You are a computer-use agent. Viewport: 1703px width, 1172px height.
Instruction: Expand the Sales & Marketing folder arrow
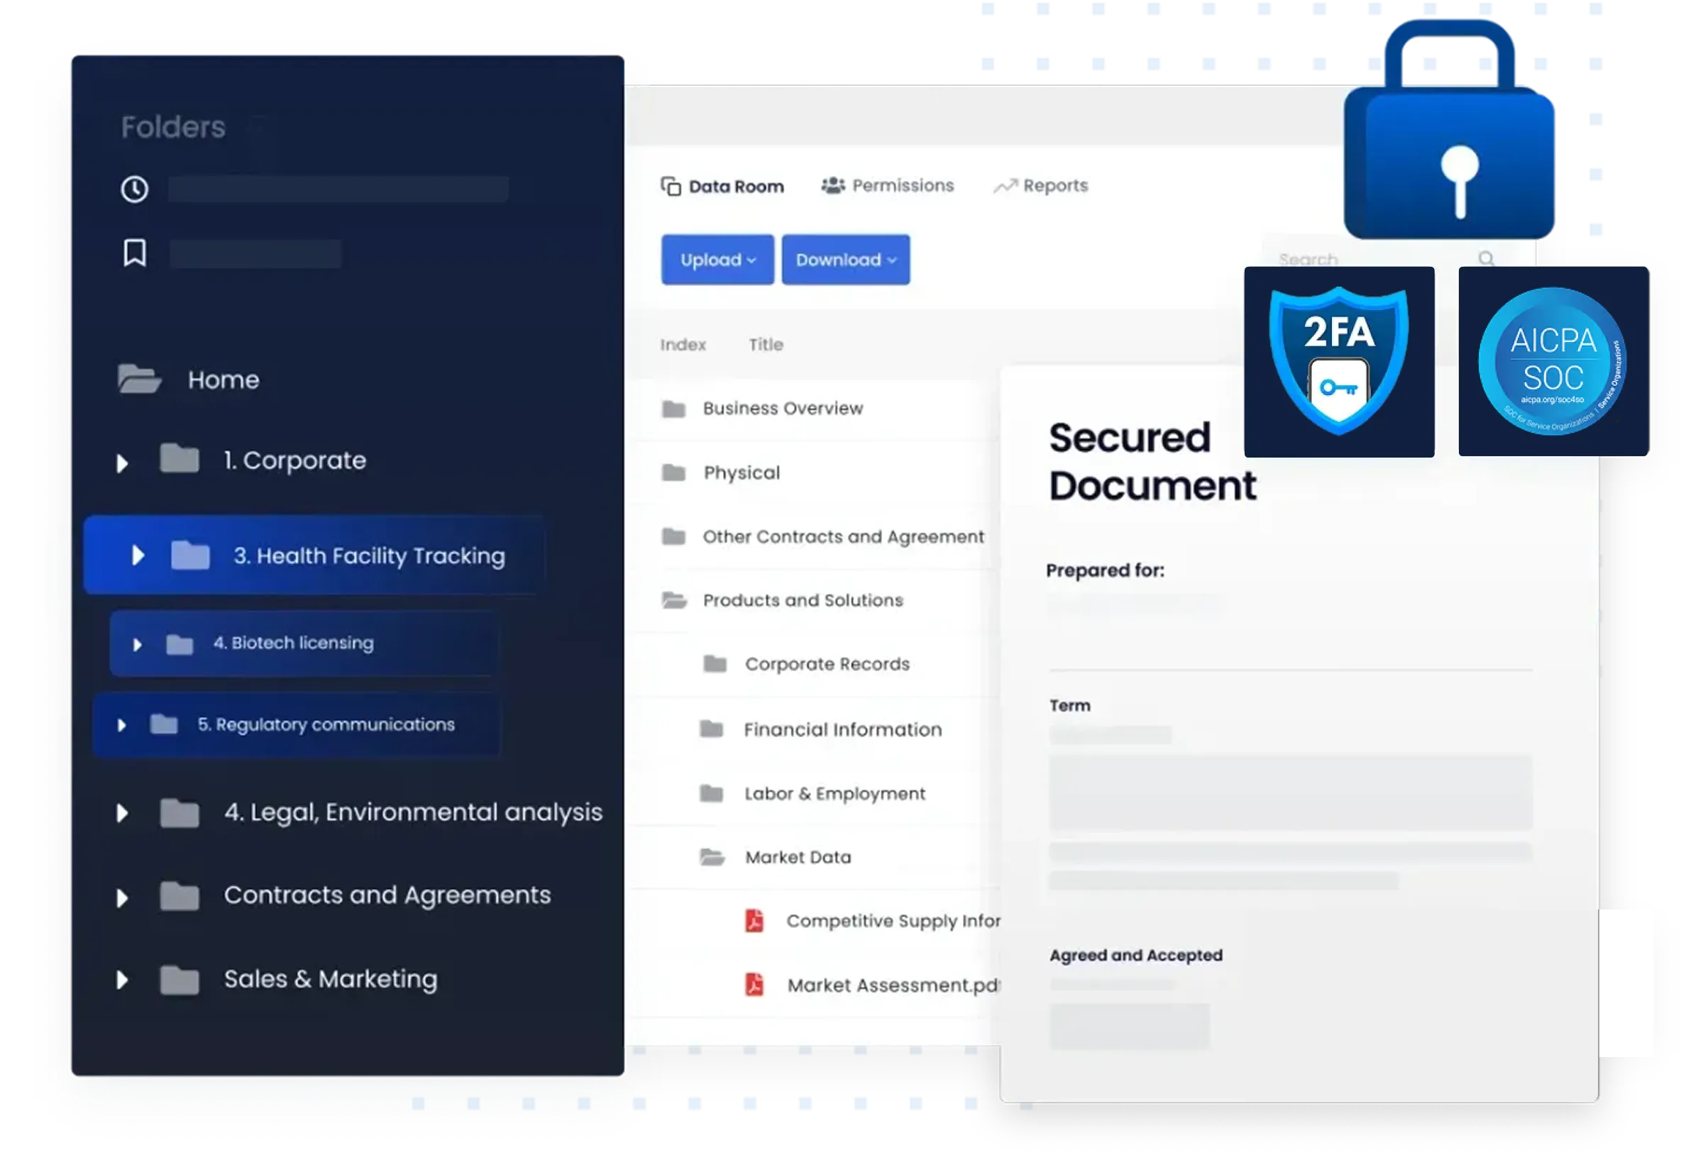pos(123,980)
